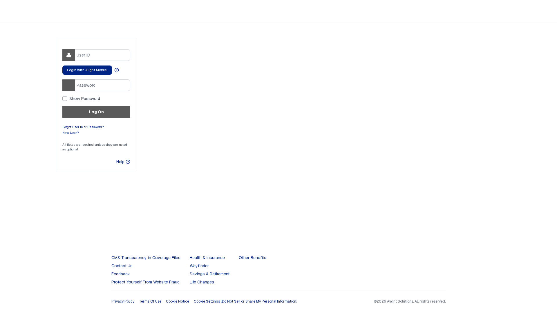The image size is (557, 313).
Task: Click the help icon next to Alight Mobile button
Action: pyautogui.click(x=117, y=70)
